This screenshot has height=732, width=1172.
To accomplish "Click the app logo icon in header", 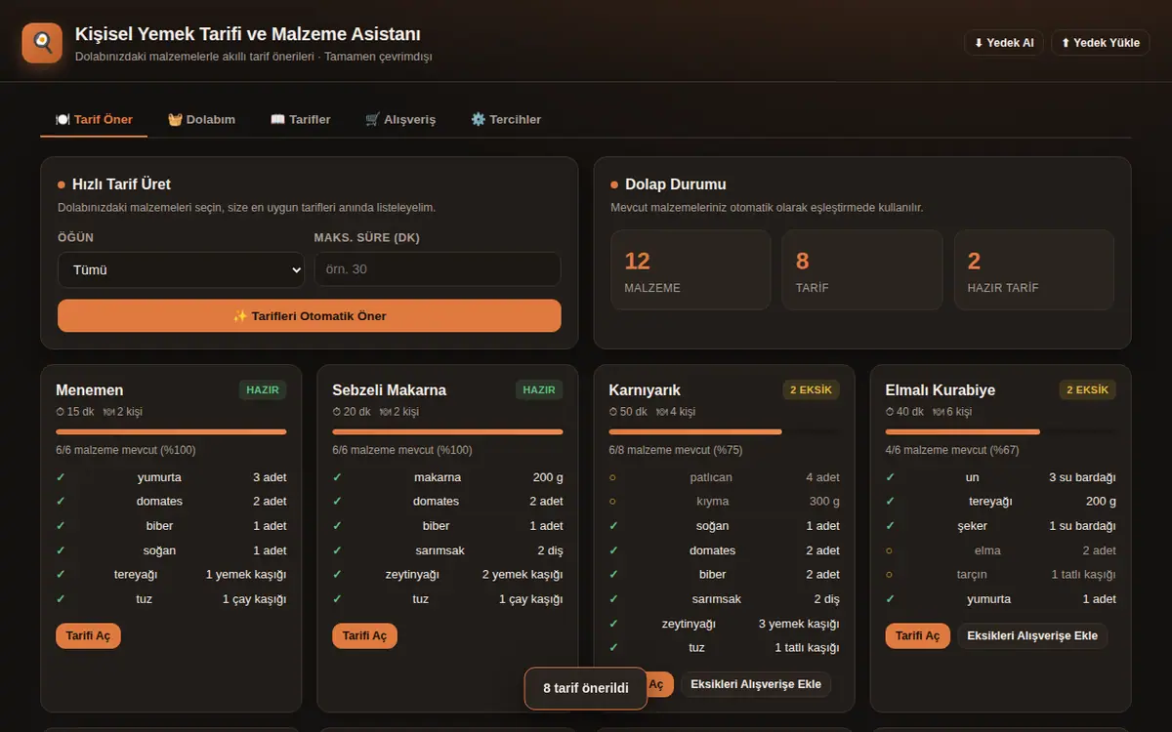I will point(42,43).
